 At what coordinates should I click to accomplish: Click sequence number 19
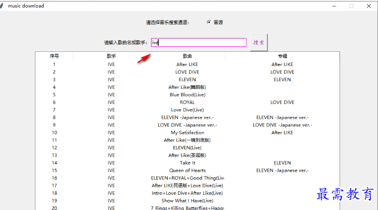click(x=54, y=200)
